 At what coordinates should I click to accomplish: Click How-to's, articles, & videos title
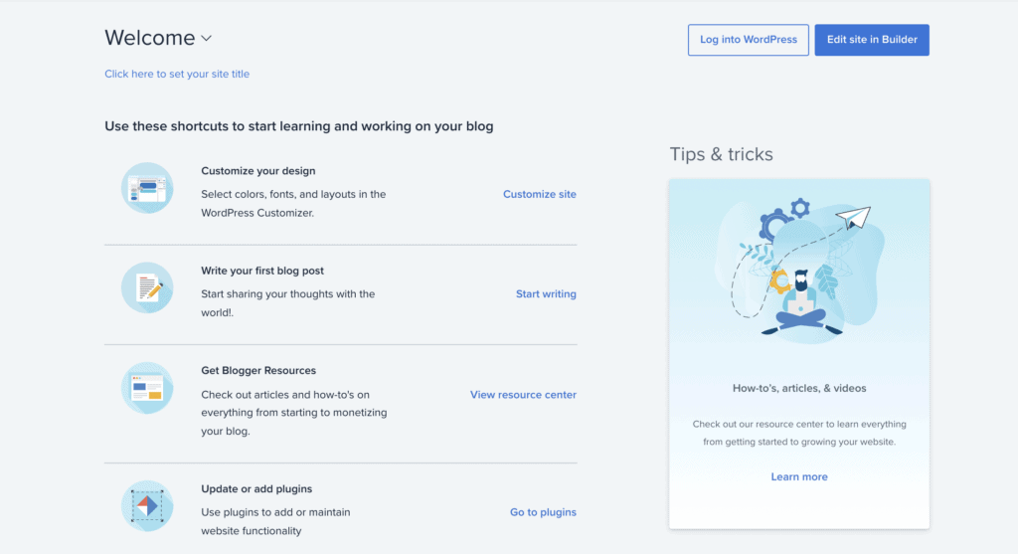[799, 388]
